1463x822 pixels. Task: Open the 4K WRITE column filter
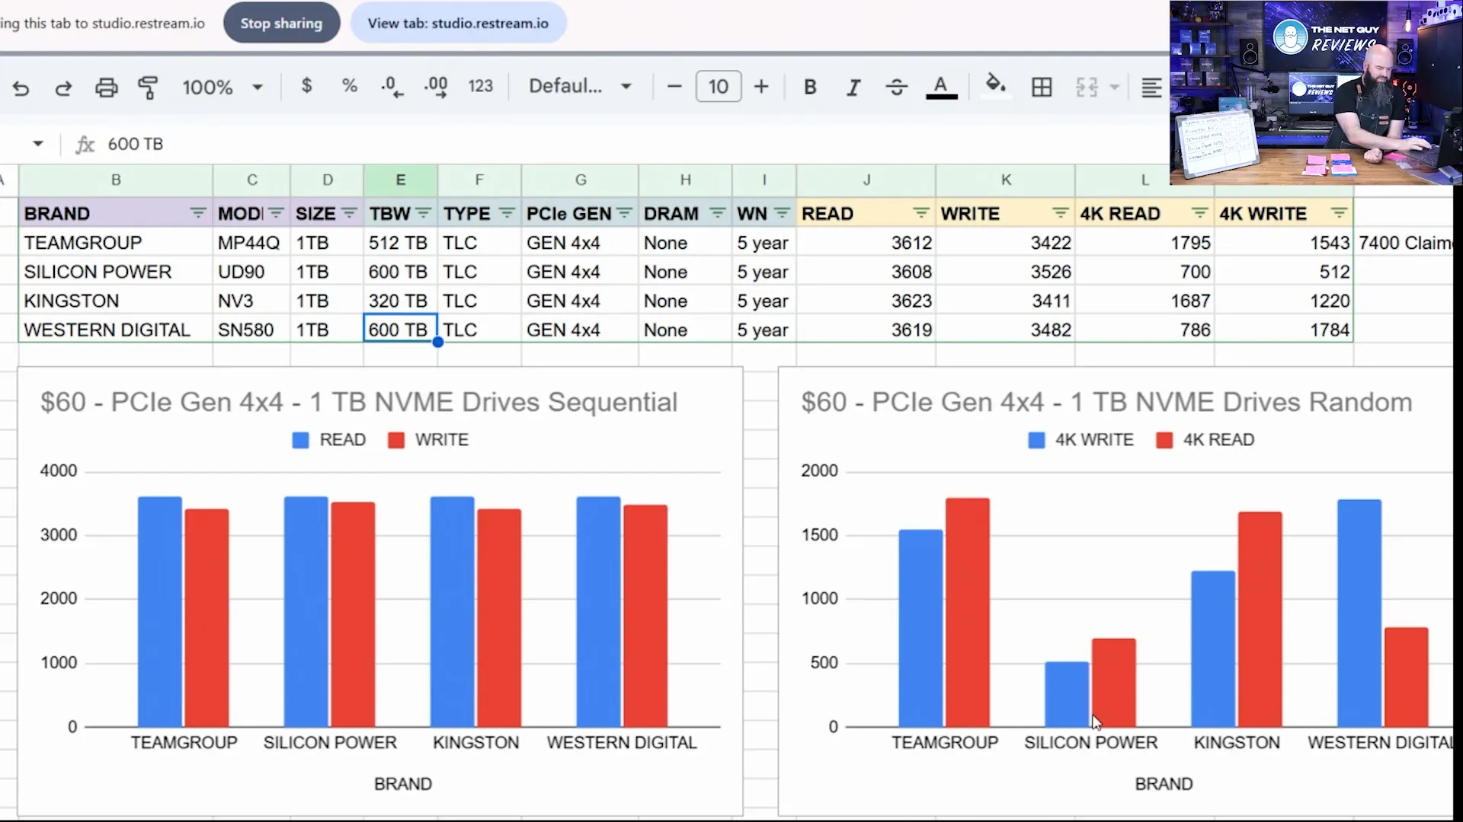1339,213
